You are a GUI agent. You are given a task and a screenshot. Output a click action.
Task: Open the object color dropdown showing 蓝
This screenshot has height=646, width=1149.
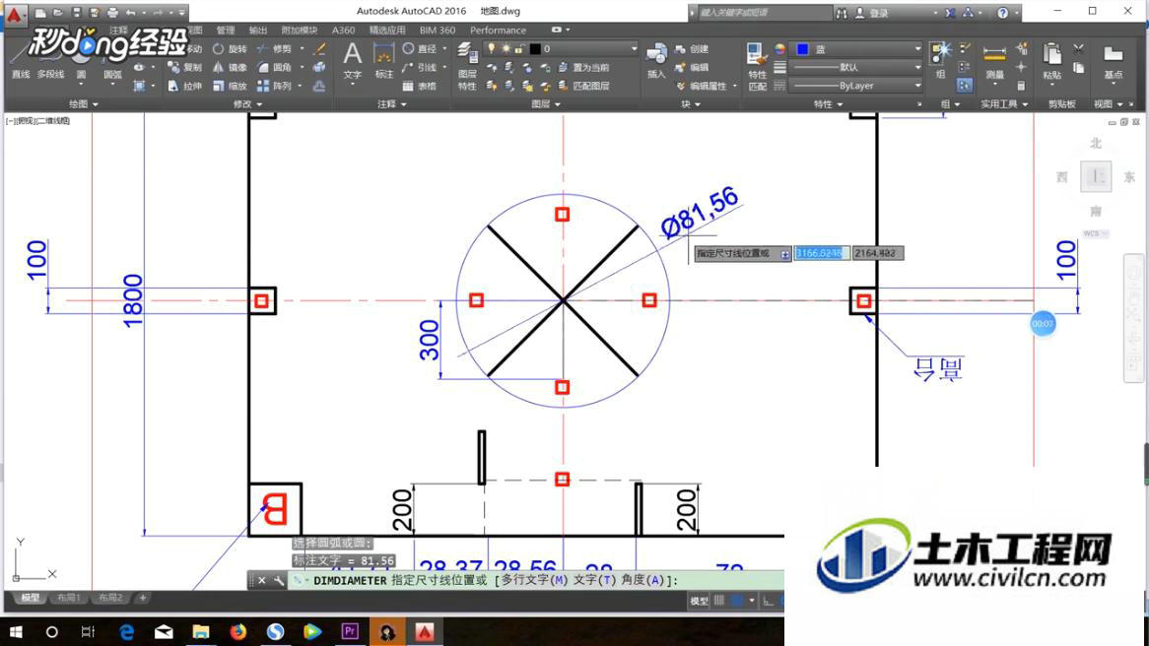857,49
